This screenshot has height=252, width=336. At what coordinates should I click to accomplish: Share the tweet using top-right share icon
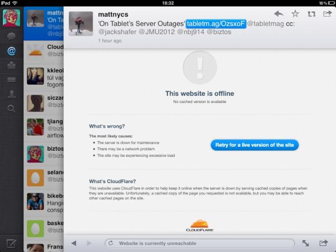pyautogui.click(x=327, y=13)
